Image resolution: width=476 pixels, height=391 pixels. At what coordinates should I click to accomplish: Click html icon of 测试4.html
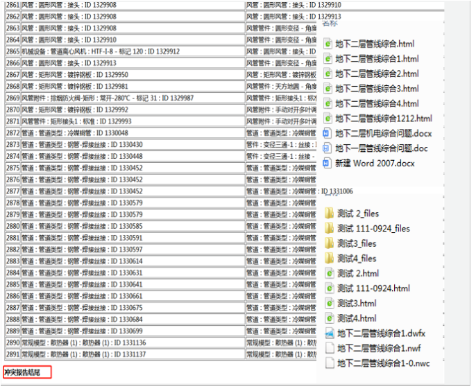[x=330, y=318]
